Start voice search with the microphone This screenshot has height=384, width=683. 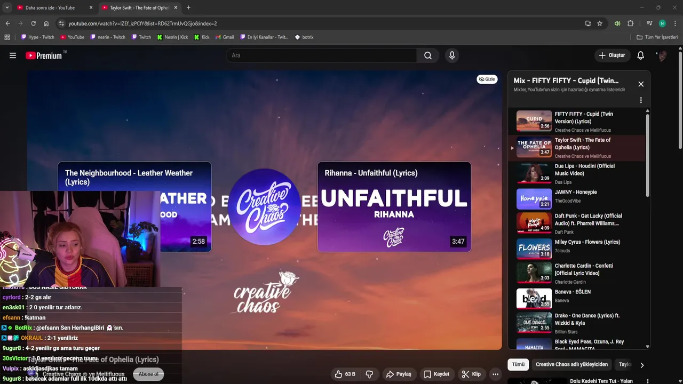point(452,55)
